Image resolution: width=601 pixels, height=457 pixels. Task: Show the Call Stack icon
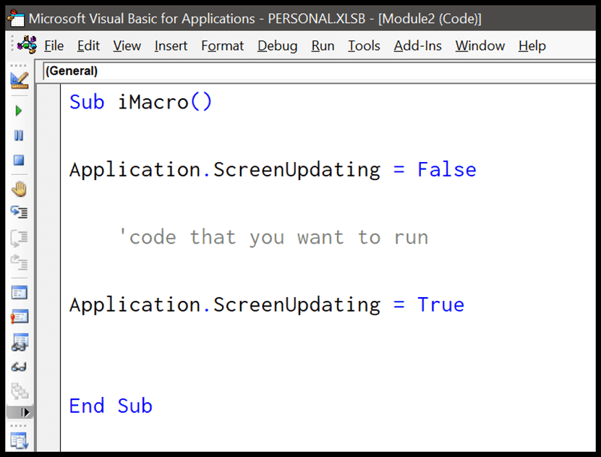pos(19,390)
